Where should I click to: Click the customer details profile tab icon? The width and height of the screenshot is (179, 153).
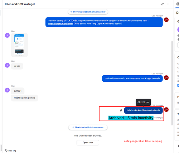[x=178, y=4]
